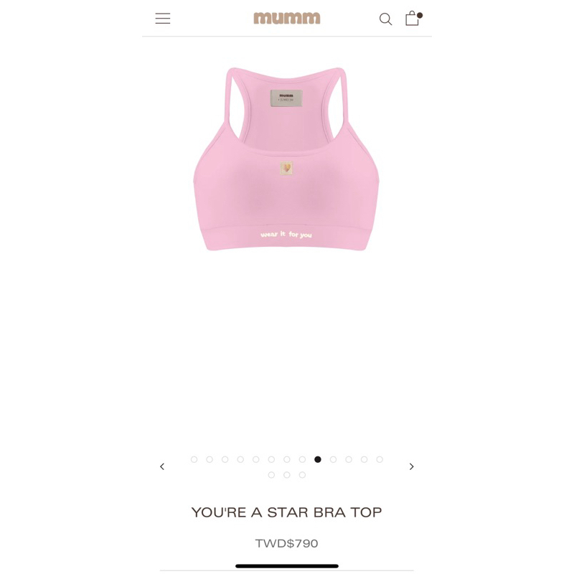Go to mumm logo homepage
The width and height of the screenshot is (574, 574).
tap(286, 18)
